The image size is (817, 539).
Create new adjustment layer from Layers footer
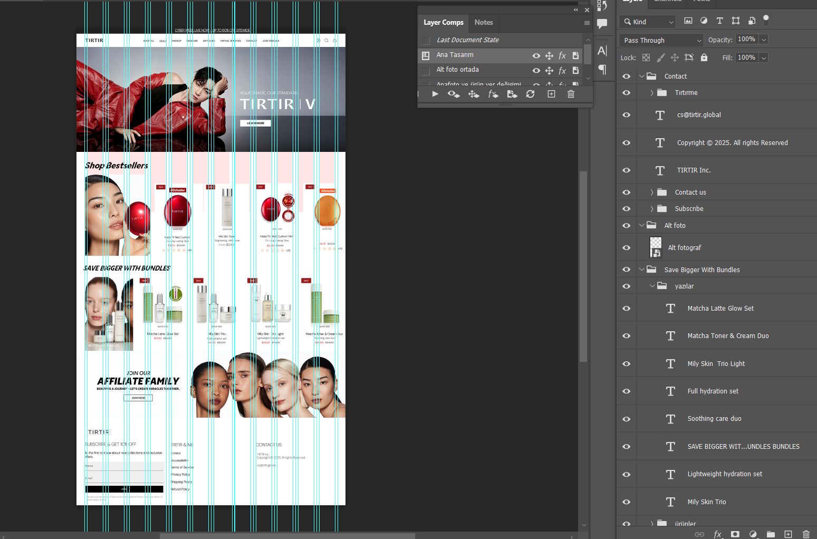coord(753,534)
